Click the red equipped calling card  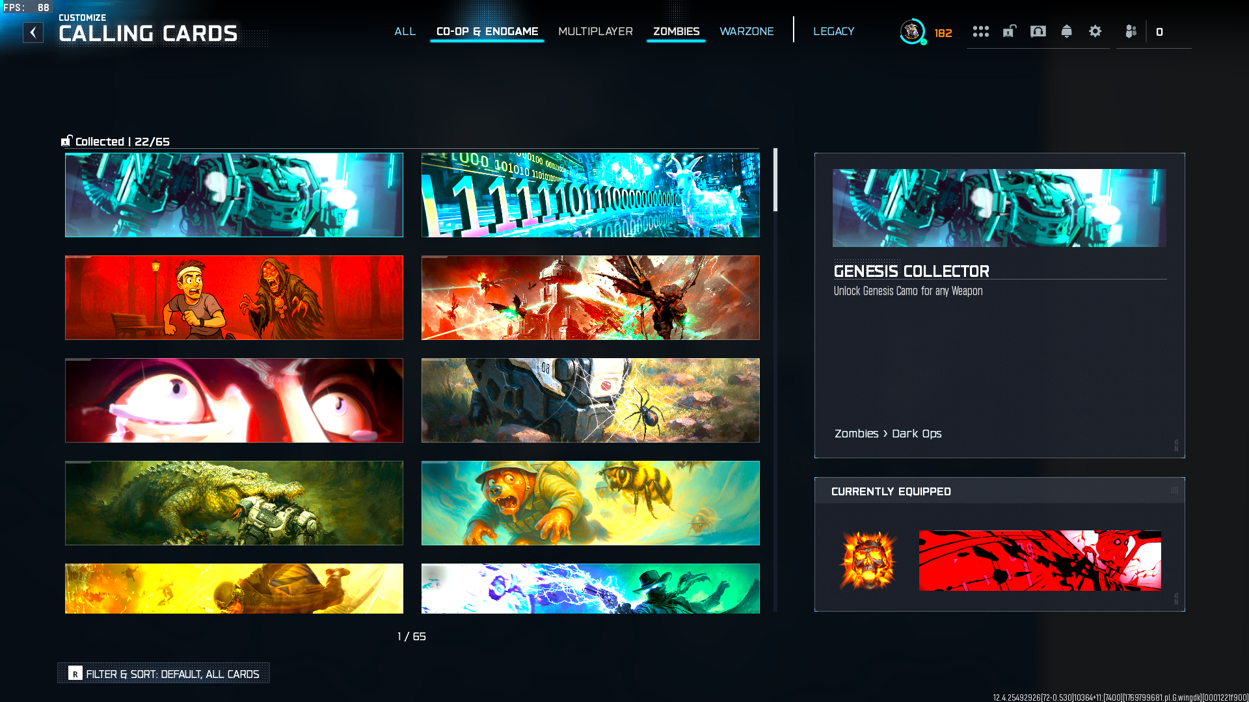1040,560
